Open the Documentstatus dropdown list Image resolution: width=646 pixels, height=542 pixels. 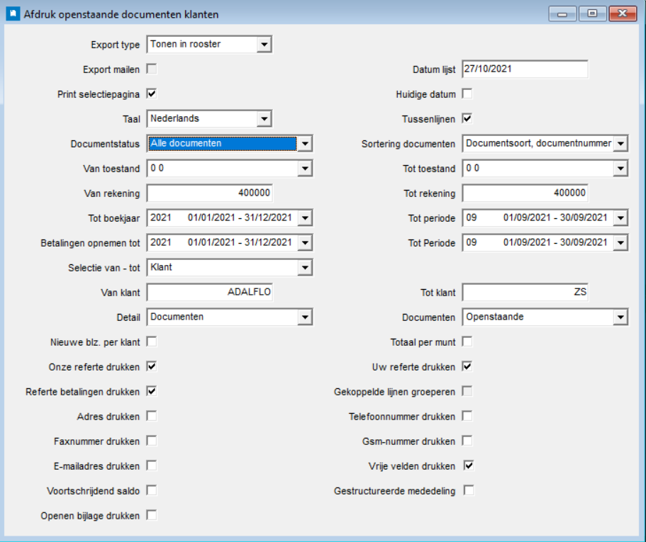tap(305, 144)
